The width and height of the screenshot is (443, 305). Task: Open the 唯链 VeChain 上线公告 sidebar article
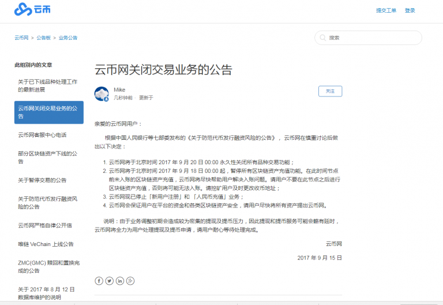46,244
